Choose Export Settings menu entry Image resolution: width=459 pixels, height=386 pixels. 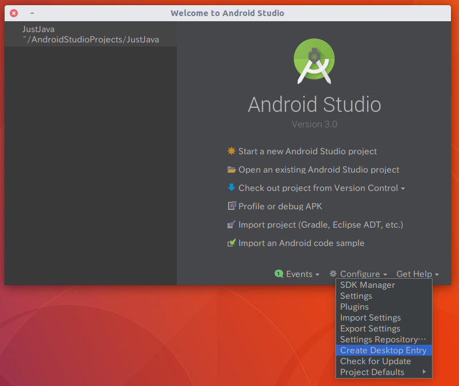384,329
